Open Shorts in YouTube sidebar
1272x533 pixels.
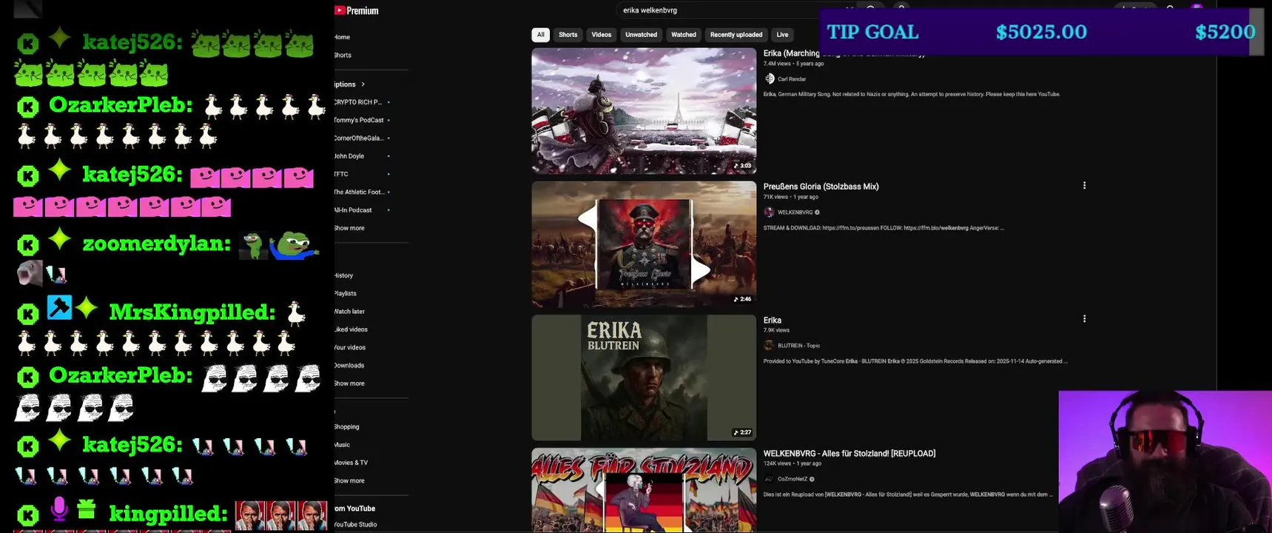343,55
